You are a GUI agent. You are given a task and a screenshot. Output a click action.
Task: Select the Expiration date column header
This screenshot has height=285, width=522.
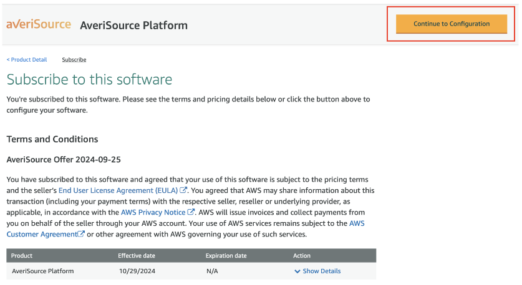pos(226,255)
